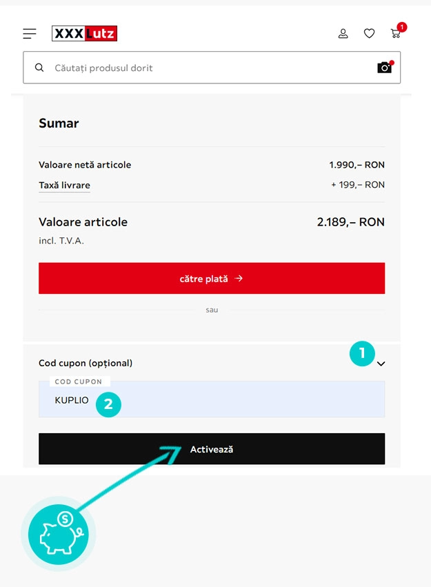Click the XXXLutz logo
Image resolution: width=431 pixels, height=587 pixels.
click(85, 33)
